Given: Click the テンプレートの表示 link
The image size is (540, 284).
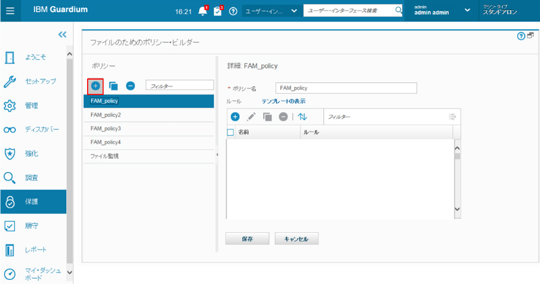Looking at the screenshot, I should pyautogui.click(x=283, y=101).
